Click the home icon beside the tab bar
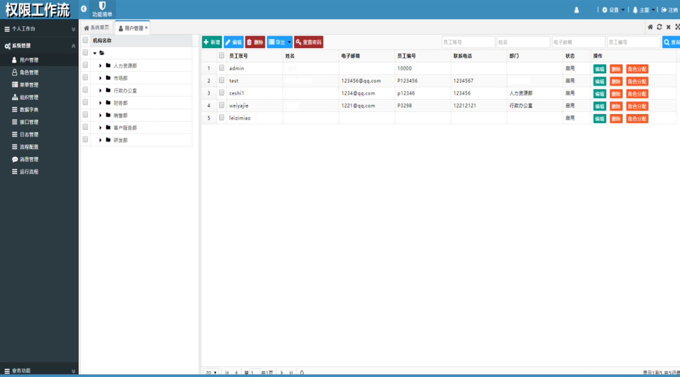The image size is (680, 377). point(650,27)
